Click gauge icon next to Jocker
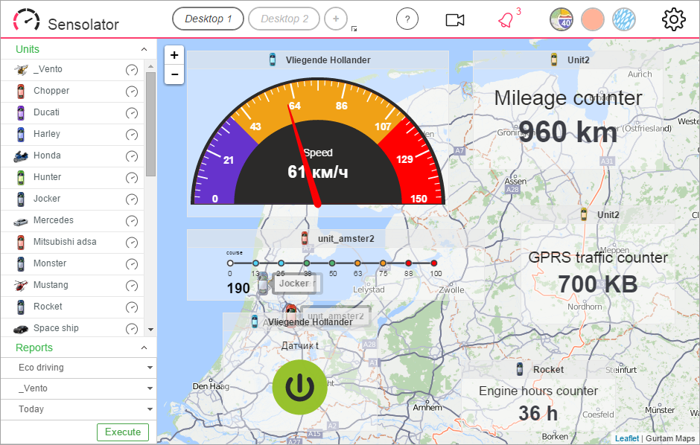Viewport: 700px width, 445px height. 132,199
